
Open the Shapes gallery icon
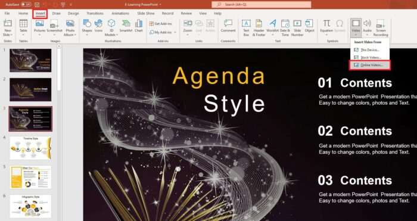point(87,24)
